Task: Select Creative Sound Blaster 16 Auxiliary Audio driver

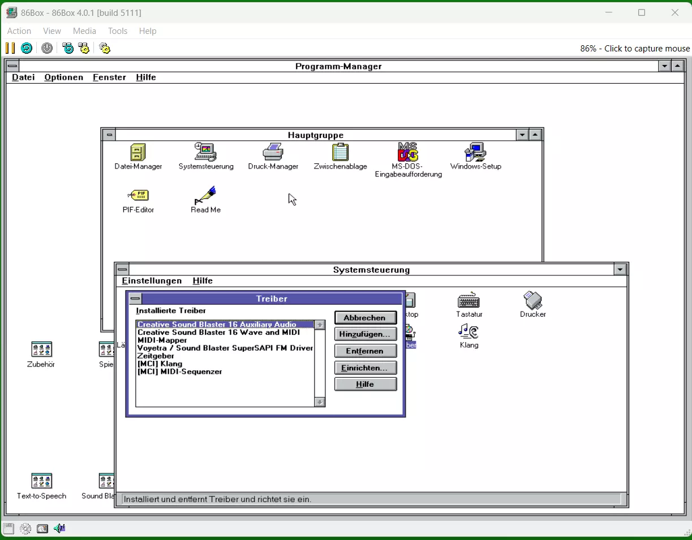Action: click(x=225, y=325)
